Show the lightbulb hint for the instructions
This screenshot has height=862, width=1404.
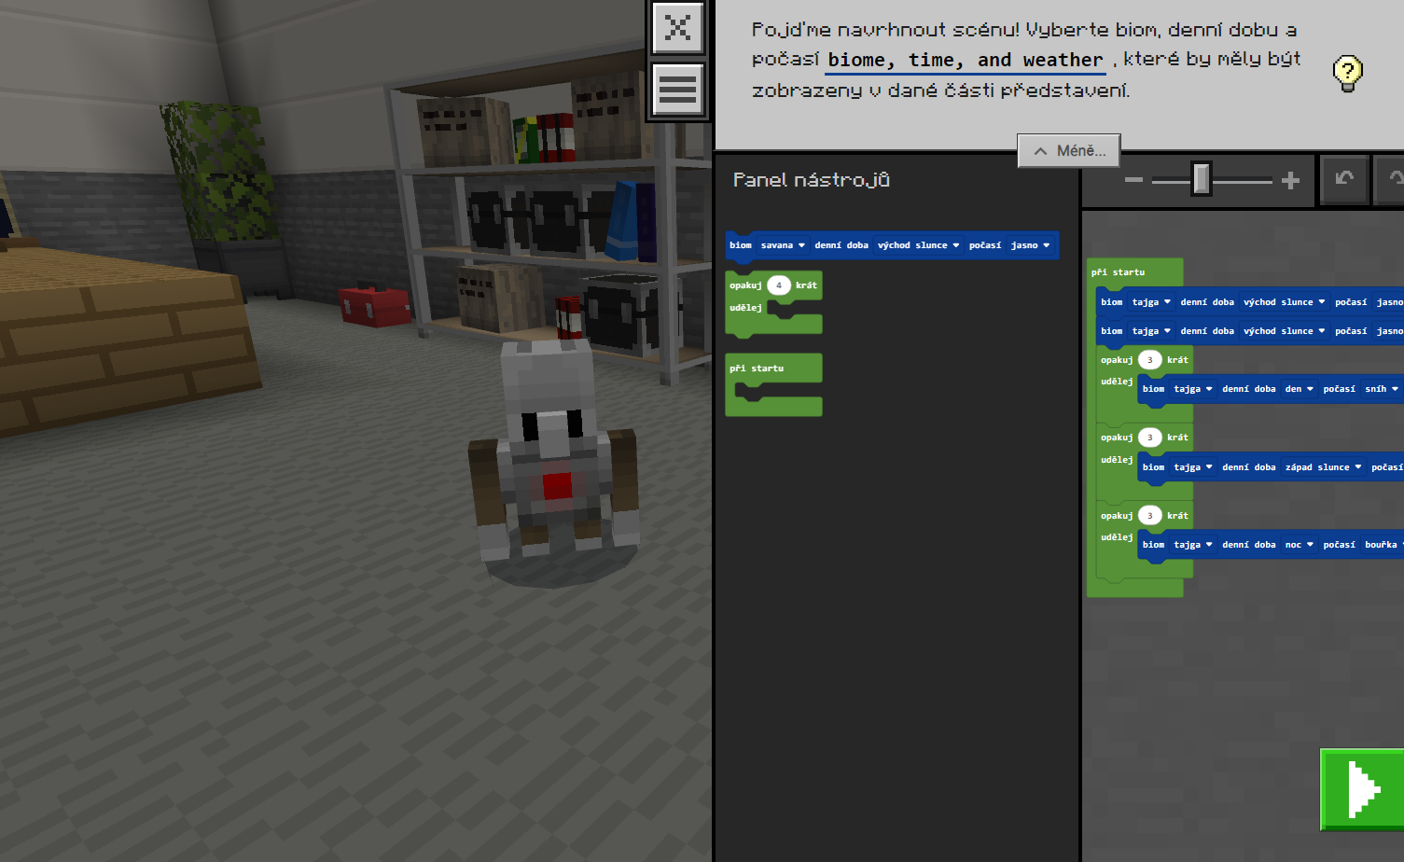tap(1347, 73)
